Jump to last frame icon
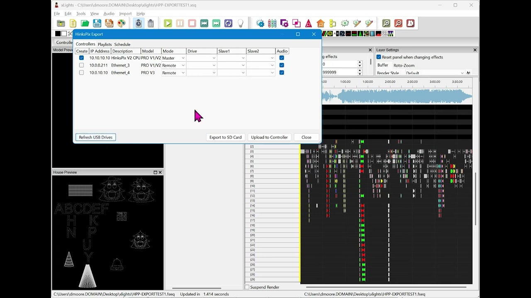Viewport: 531px width, 298px height. tap(216, 24)
